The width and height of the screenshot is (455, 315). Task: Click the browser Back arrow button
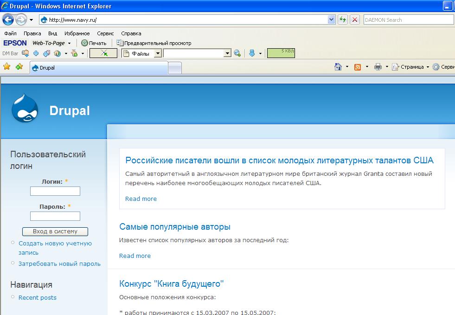(8, 20)
